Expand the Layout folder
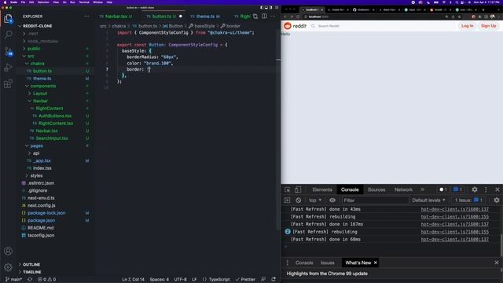The height and width of the screenshot is (283, 503). pos(40,94)
